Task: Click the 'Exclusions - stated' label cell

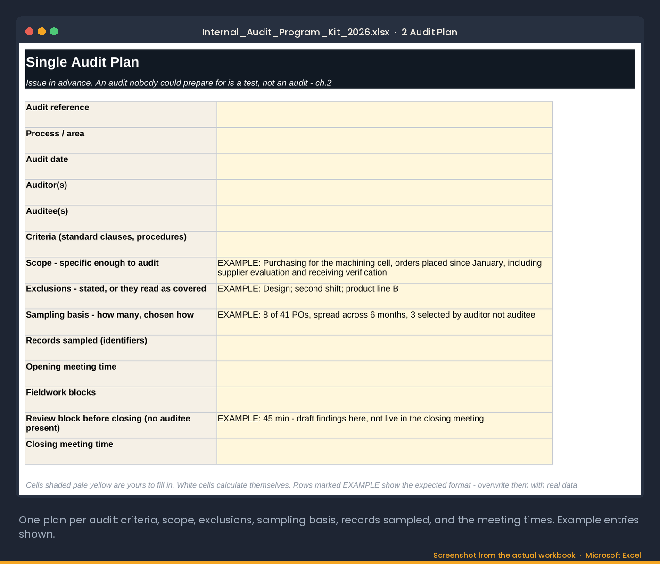Action: (121, 296)
